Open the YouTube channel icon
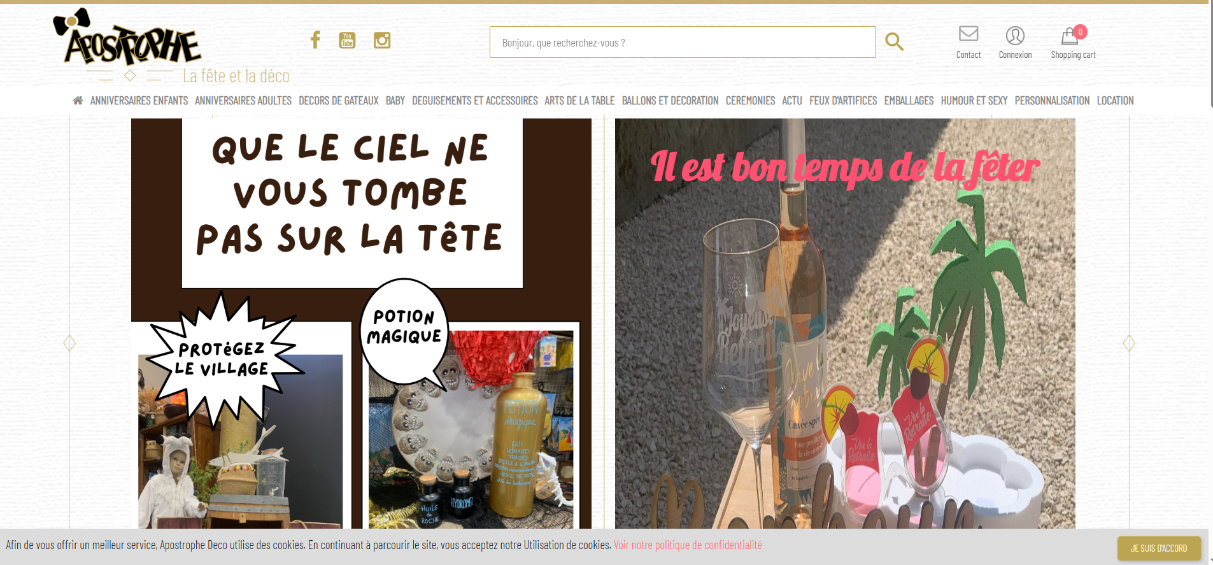 point(347,40)
